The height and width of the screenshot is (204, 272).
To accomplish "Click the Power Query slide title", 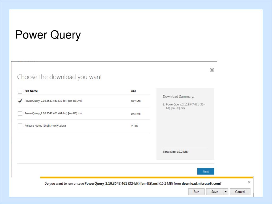I will click(48, 35).
